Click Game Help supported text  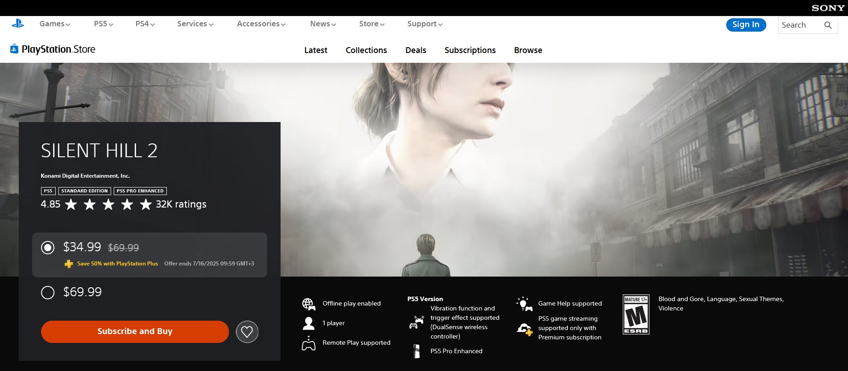[570, 304]
